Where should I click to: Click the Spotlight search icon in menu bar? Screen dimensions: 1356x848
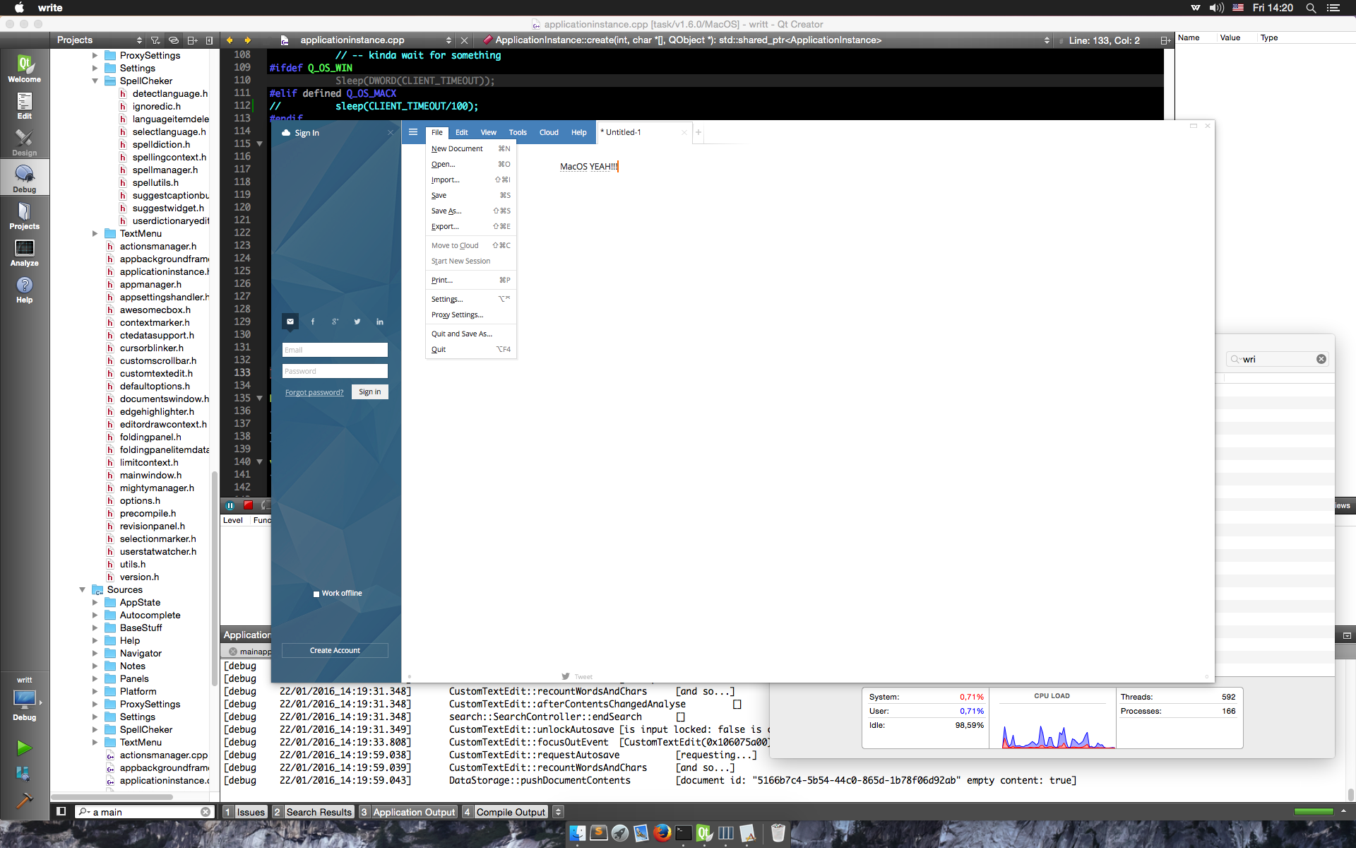1311,8
